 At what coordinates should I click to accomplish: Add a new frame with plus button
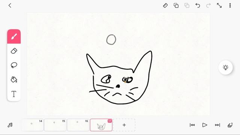pos(124,125)
